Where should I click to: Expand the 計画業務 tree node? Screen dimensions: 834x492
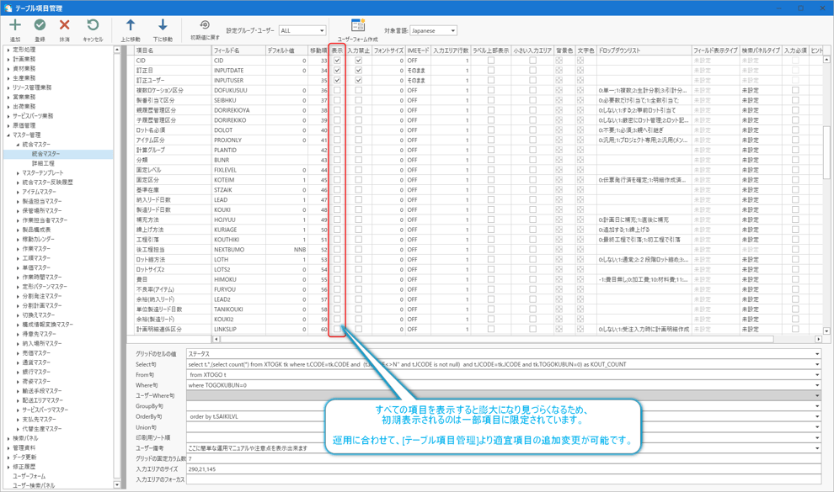point(9,59)
